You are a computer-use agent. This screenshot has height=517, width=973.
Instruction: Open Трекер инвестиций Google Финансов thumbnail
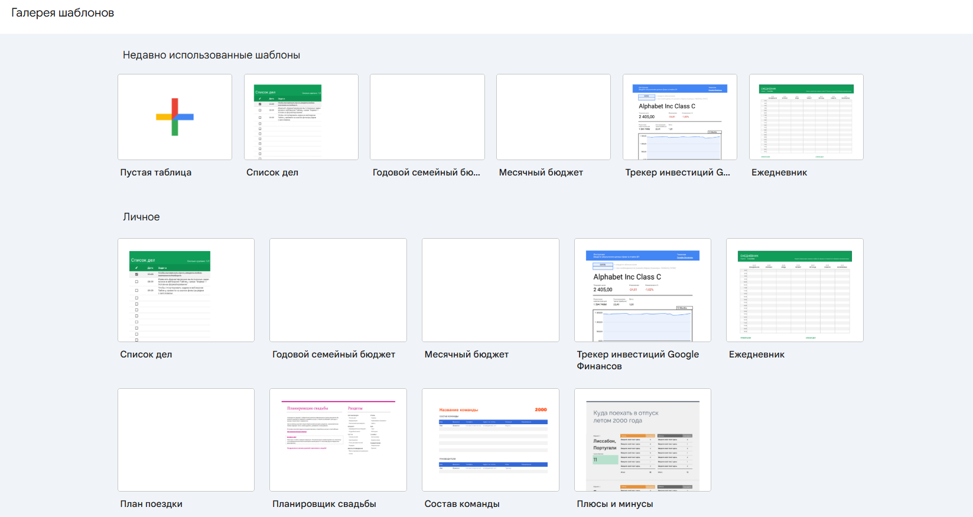[643, 290]
